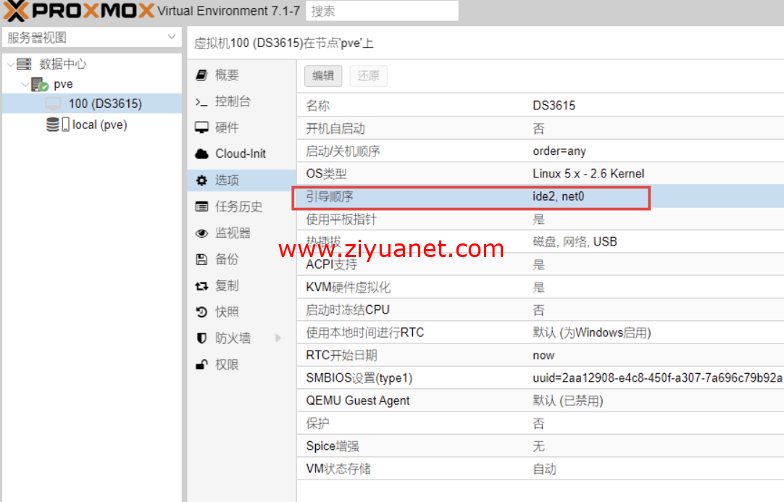
Task: Click the pve node icon
Action: click(40, 84)
